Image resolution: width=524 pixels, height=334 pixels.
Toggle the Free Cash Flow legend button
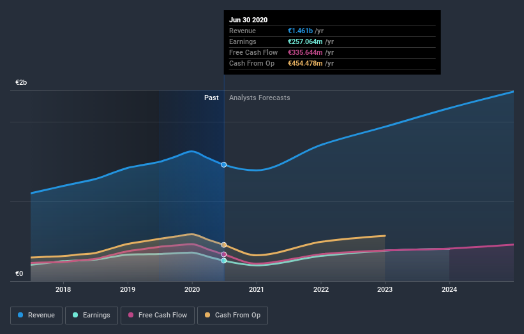click(x=158, y=316)
